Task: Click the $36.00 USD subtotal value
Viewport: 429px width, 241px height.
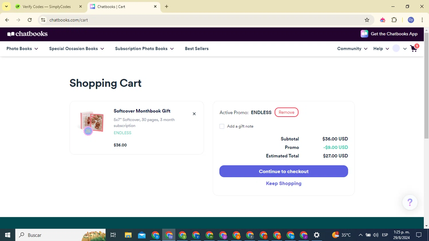Action: pyautogui.click(x=335, y=139)
